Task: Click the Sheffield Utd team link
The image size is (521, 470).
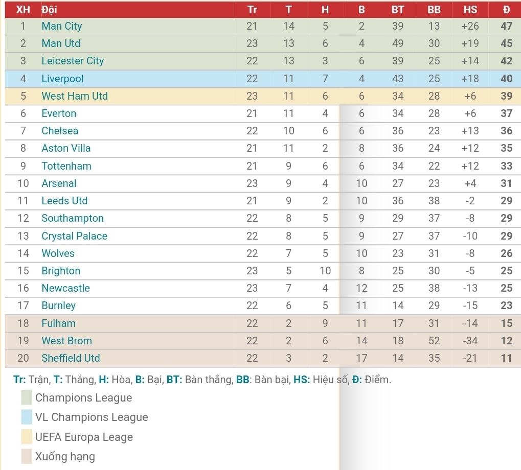Action: [71, 358]
